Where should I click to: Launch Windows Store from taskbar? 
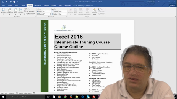pyautogui.click(x=54, y=97)
